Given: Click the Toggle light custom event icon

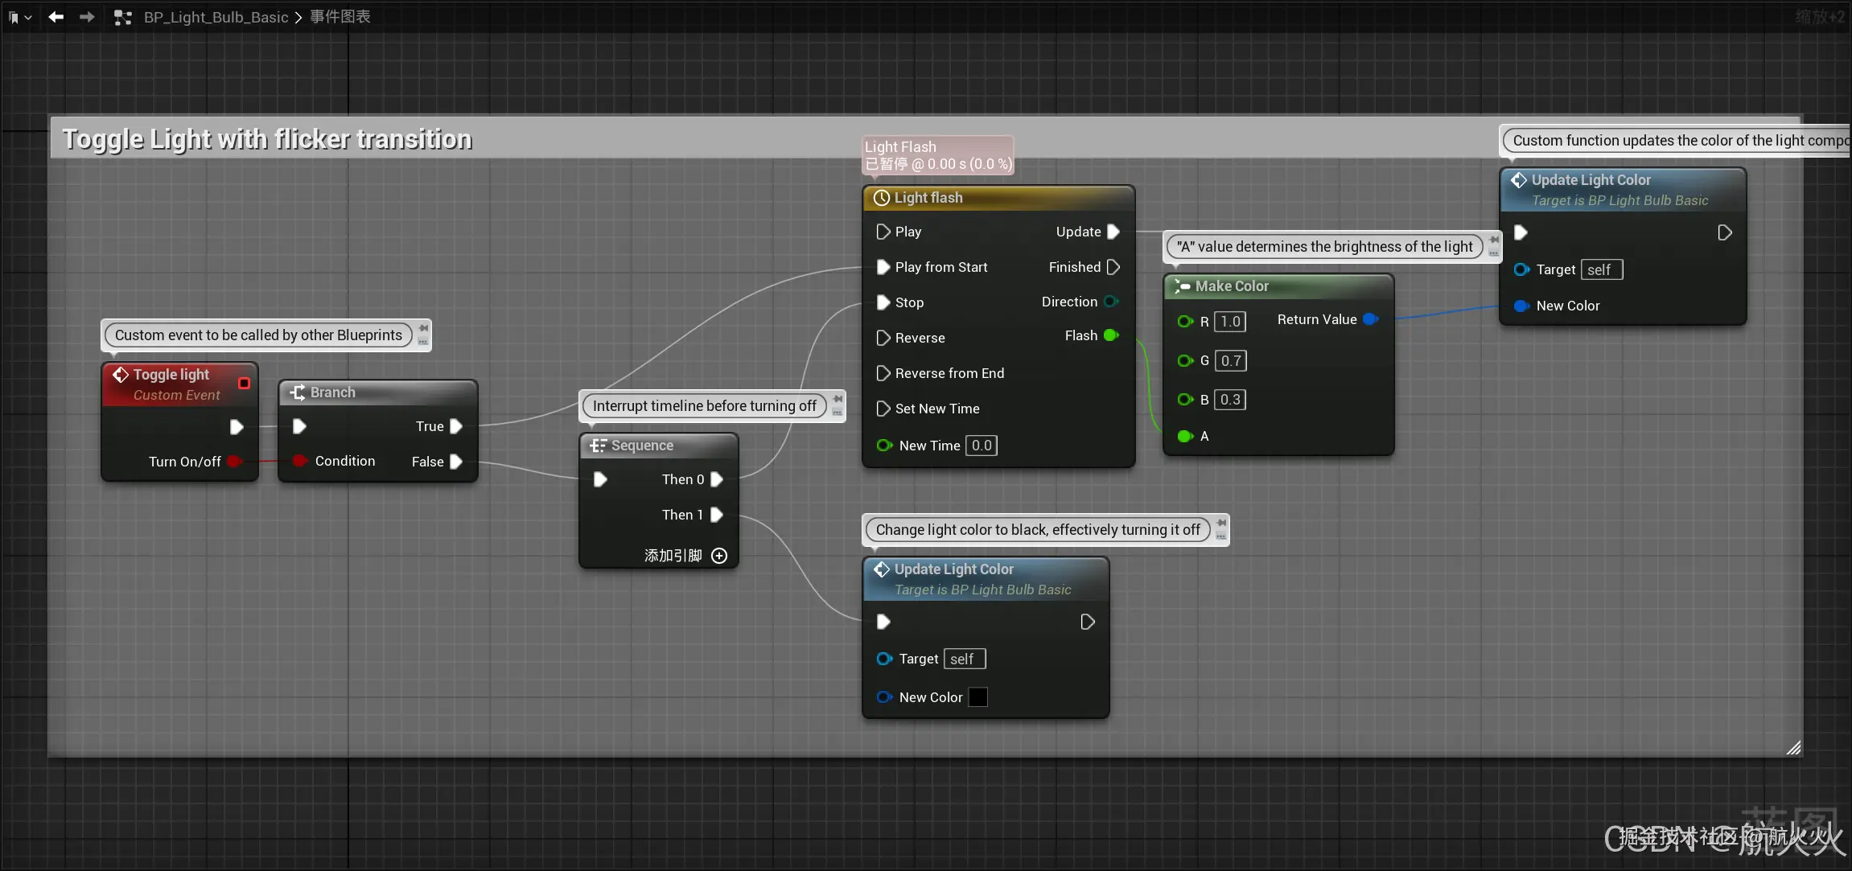Looking at the screenshot, I should click(121, 375).
